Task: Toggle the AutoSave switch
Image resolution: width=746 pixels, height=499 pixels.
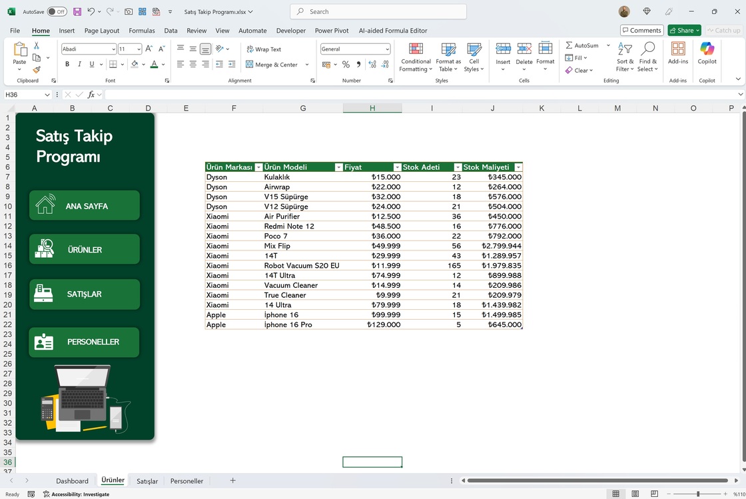Action: (57, 11)
